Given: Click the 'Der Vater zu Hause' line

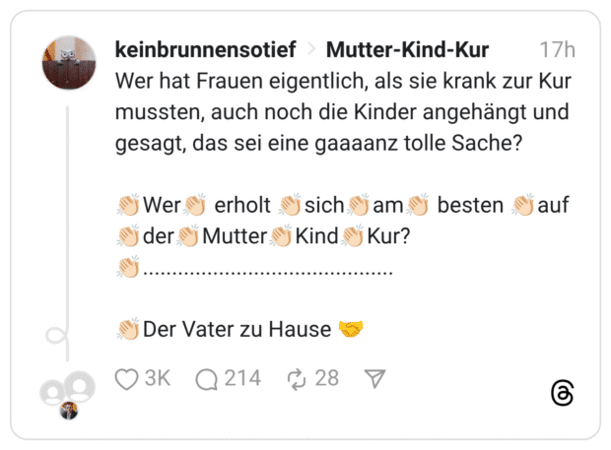Looking at the screenshot, I should pyautogui.click(x=237, y=329).
